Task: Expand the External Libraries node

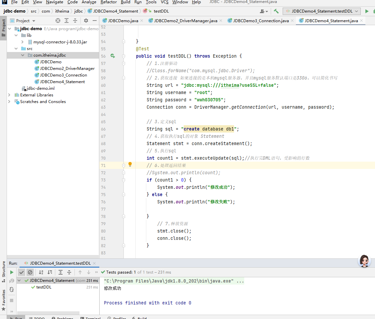Action: tap(9, 95)
